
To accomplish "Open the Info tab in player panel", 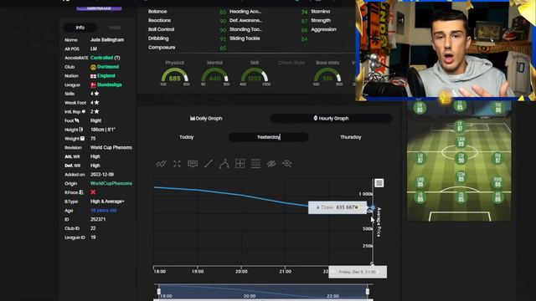I will tap(80, 28).
